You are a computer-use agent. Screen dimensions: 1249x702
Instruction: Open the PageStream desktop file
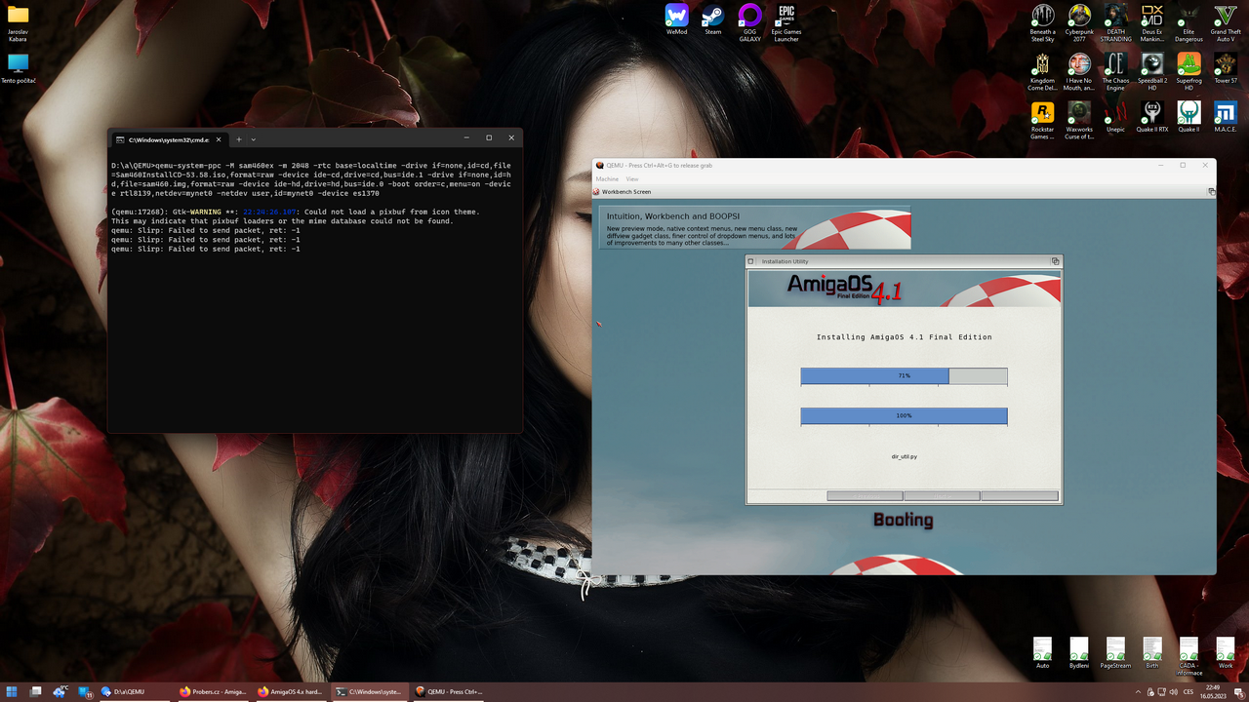(1115, 651)
